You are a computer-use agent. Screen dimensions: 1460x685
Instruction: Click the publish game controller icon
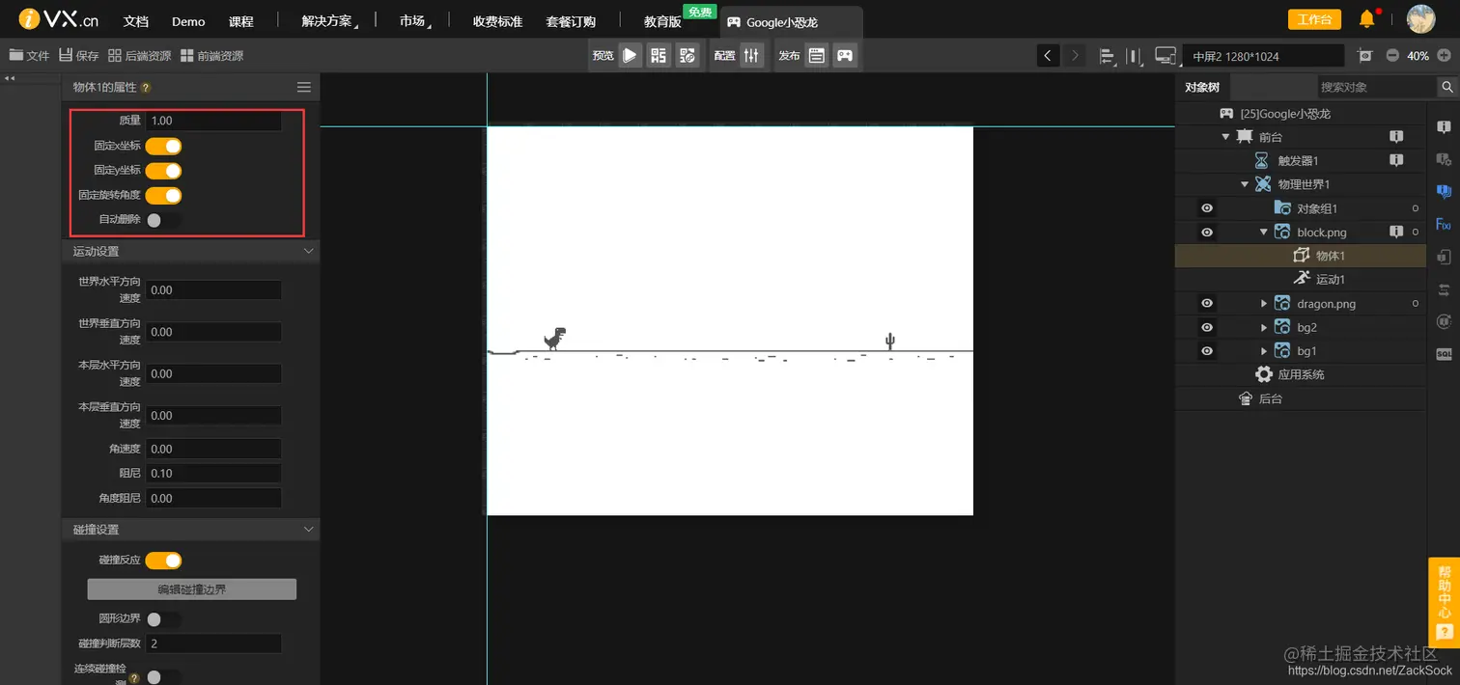[845, 56]
